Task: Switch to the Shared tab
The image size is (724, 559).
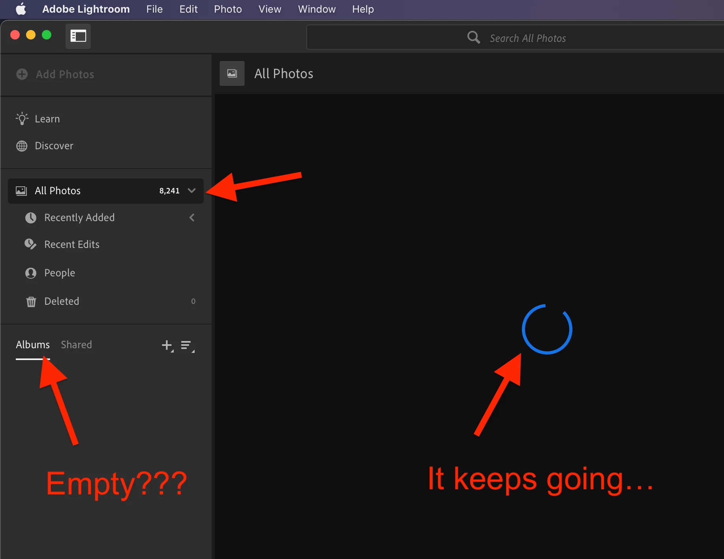Action: point(76,345)
